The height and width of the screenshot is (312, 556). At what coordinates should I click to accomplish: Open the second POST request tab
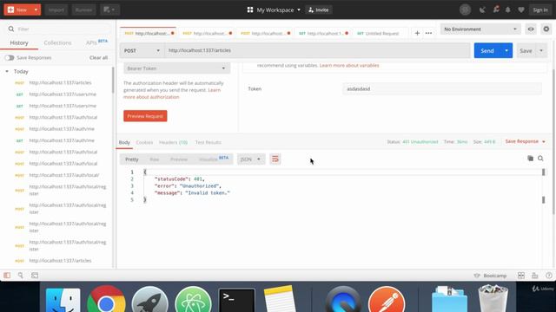click(207, 33)
